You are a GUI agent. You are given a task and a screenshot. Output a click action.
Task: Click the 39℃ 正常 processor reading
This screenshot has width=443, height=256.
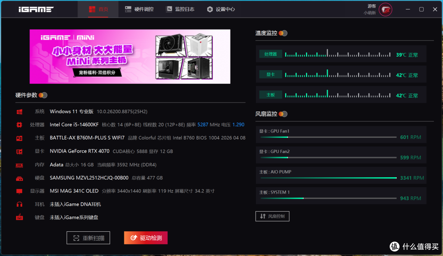pos(407,55)
